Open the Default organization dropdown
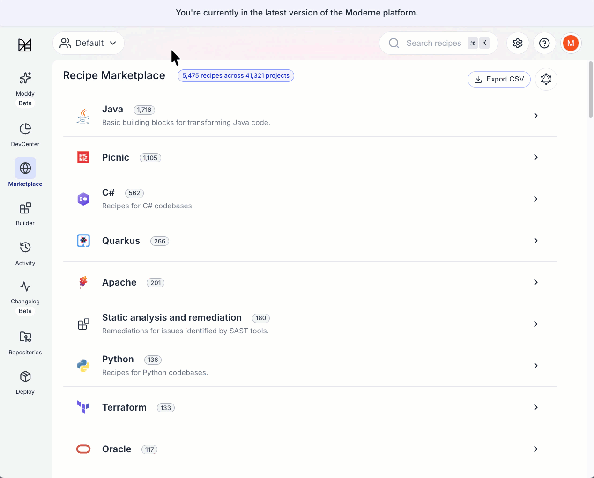The width and height of the screenshot is (594, 478). click(x=89, y=43)
